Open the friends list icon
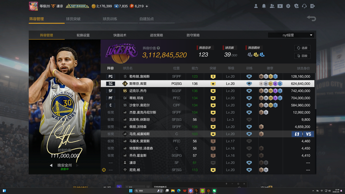The height and width of the screenshot is (194, 345). pyautogui.click(x=272, y=6)
